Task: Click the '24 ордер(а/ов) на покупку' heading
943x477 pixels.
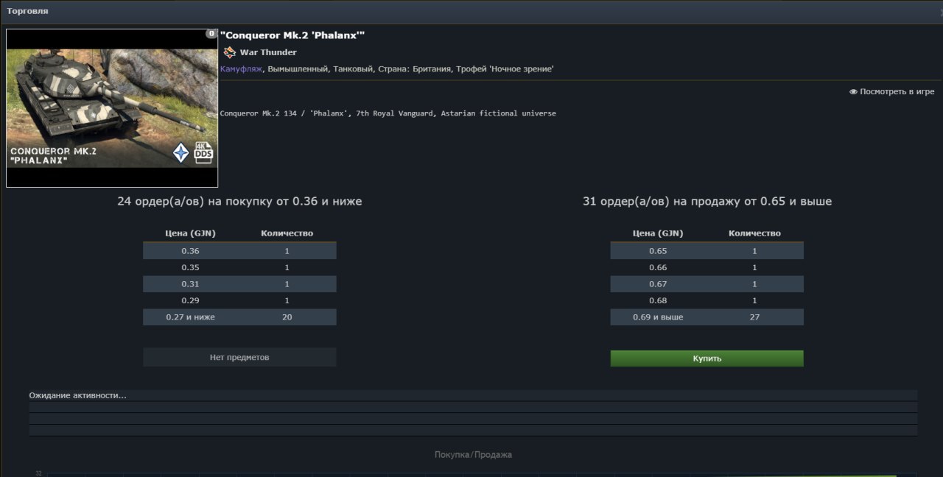Action: [x=239, y=201]
